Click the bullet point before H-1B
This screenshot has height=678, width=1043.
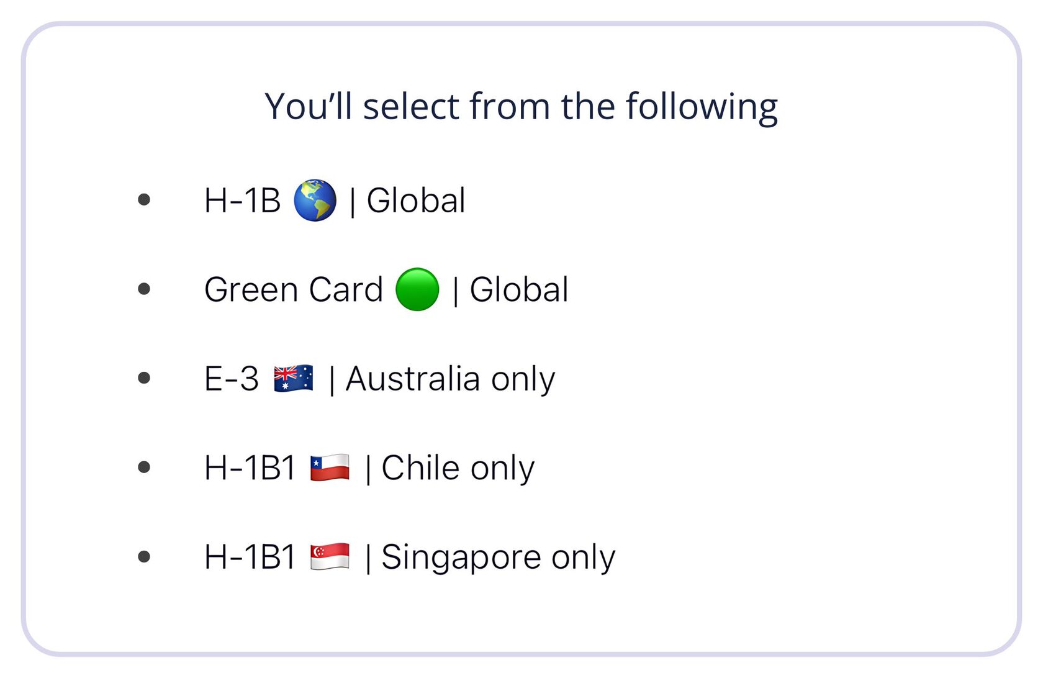click(144, 199)
